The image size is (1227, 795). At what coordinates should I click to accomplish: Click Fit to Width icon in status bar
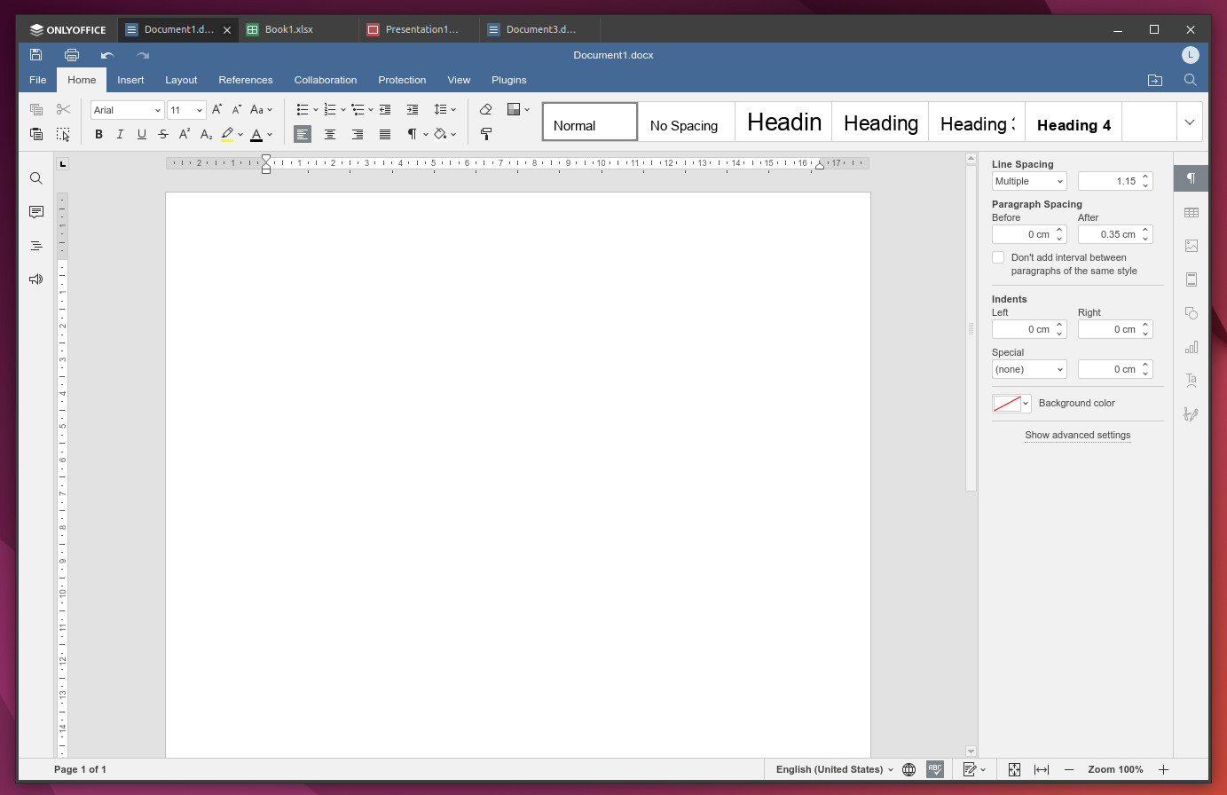(x=1042, y=769)
